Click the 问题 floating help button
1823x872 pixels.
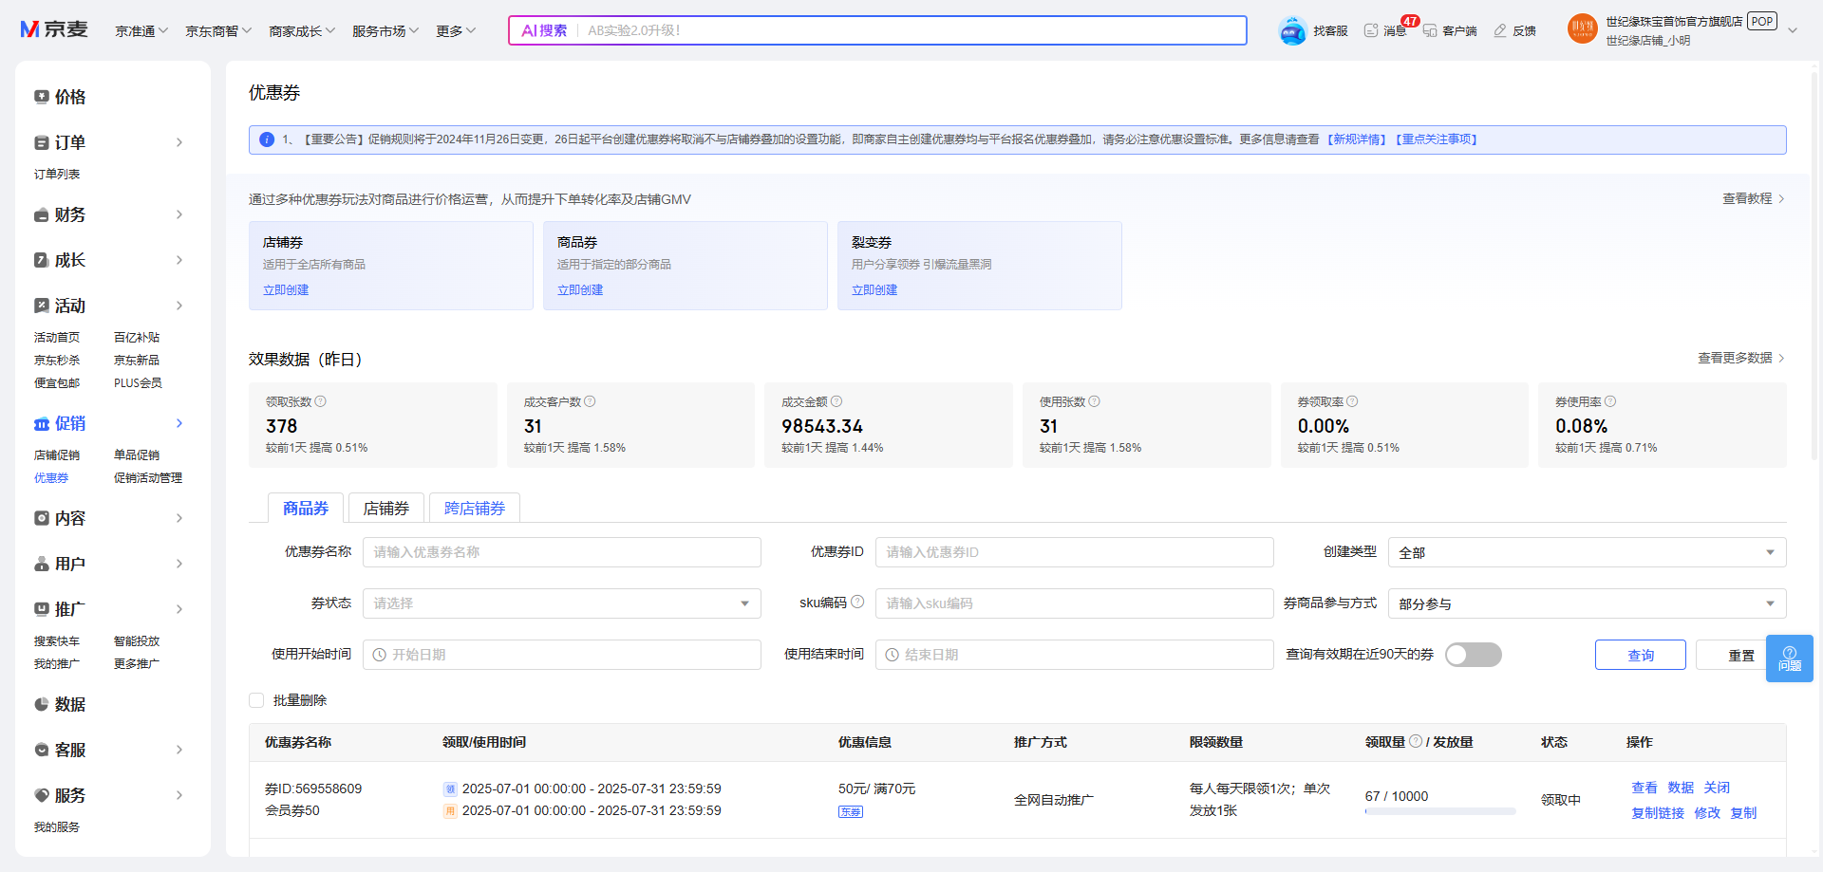coord(1789,658)
